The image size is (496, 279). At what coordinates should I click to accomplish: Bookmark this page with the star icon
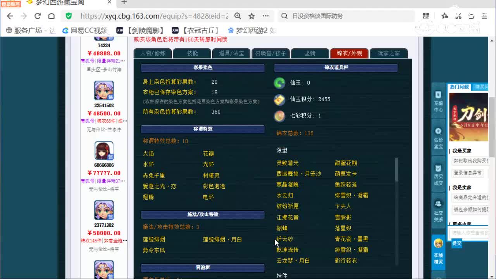[251, 16]
